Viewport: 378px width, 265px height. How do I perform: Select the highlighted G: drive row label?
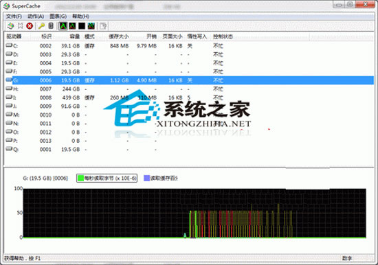pyautogui.click(x=15, y=80)
